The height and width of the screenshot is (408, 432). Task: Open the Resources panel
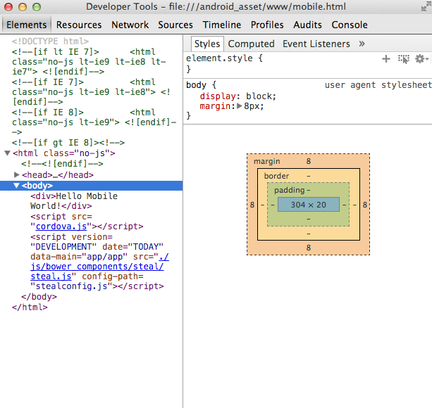79,25
